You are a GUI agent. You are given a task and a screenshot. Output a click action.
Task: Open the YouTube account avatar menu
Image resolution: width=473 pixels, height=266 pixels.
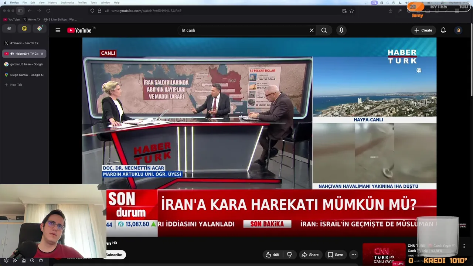pyautogui.click(x=459, y=30)
